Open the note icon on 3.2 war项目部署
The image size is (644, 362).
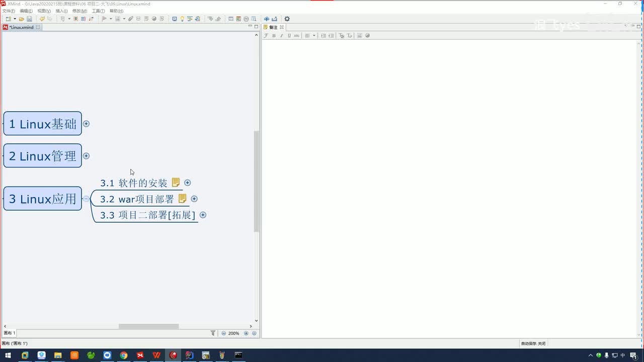[x=182, y=199]
